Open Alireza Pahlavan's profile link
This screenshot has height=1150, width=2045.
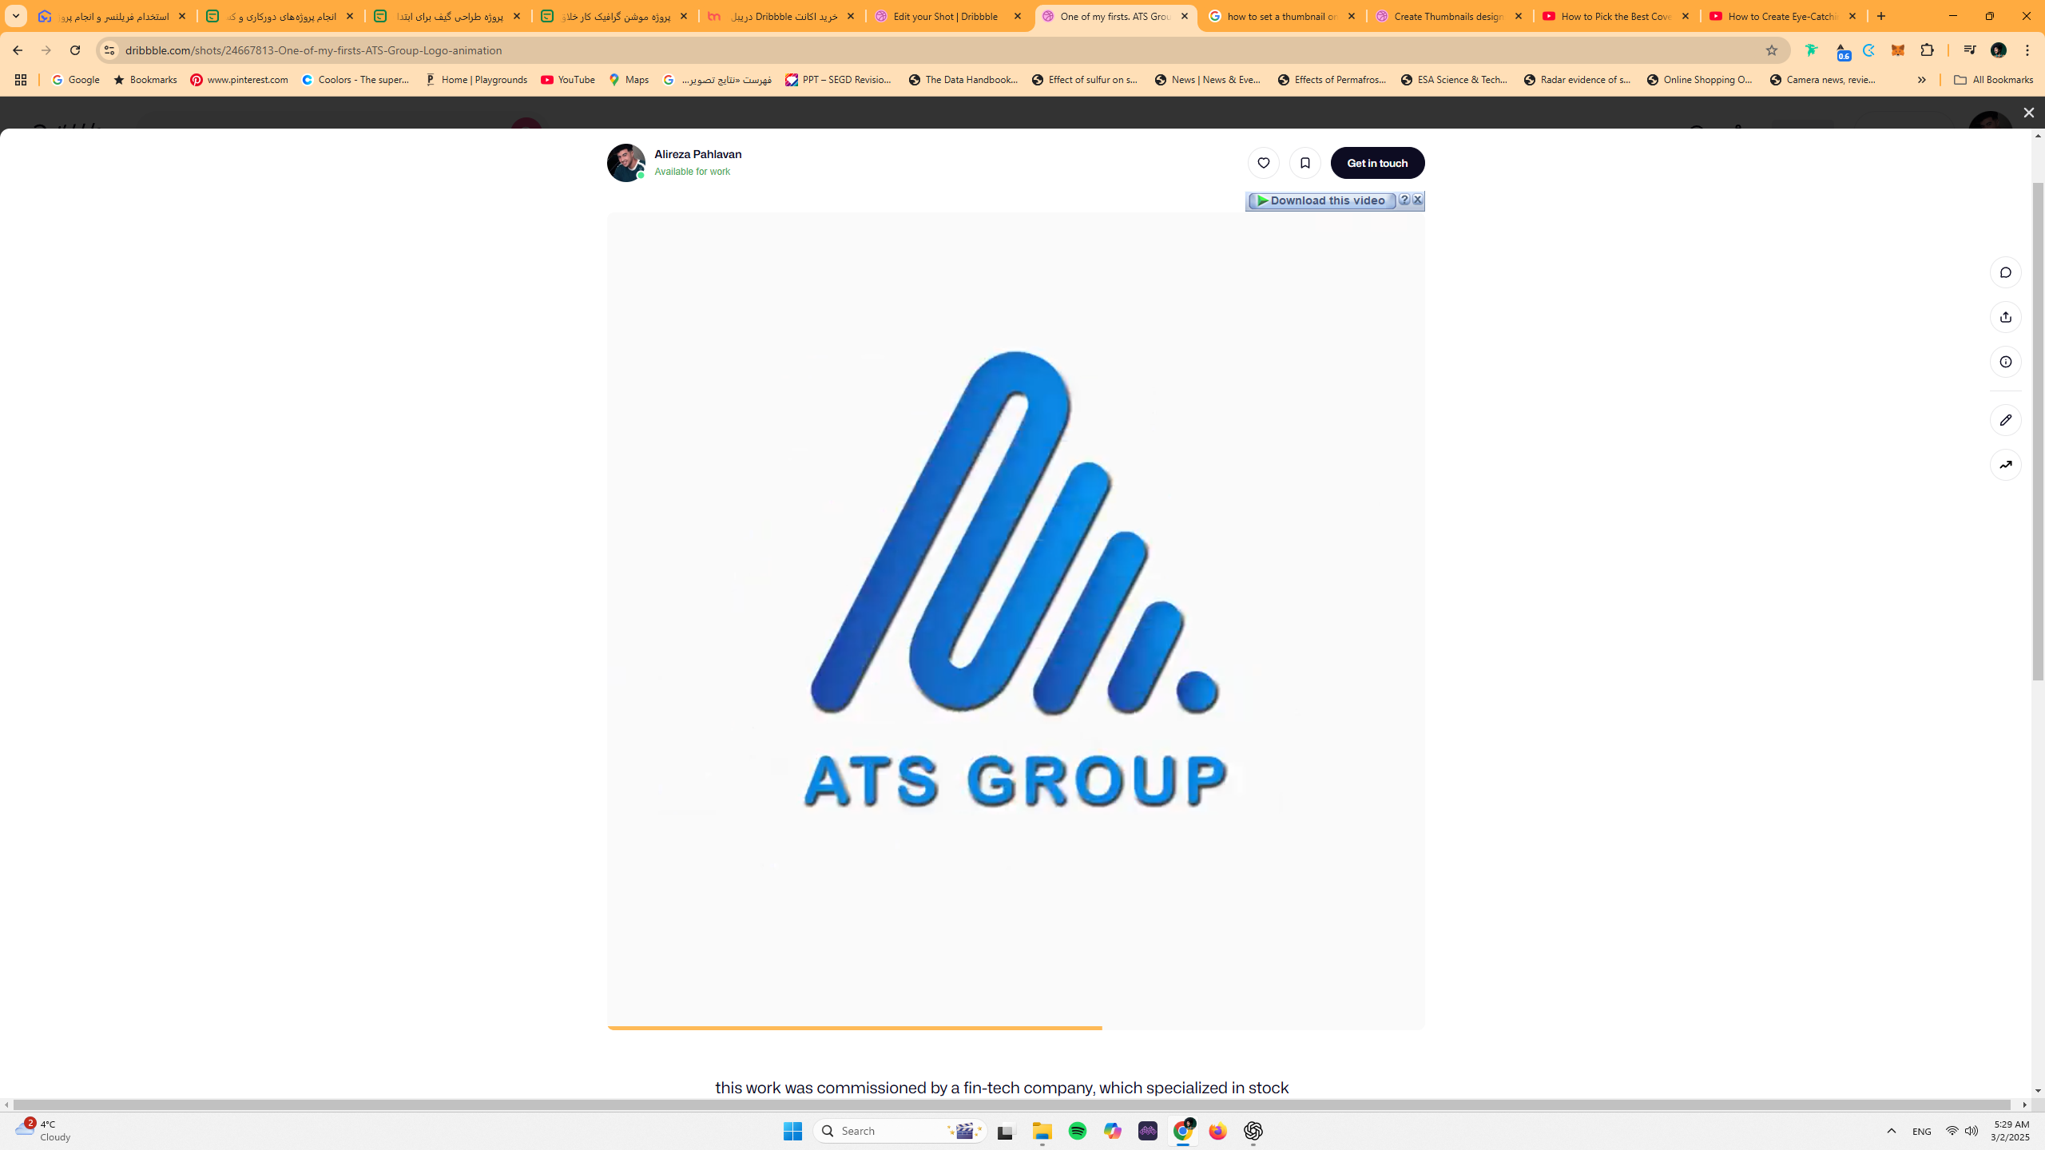[x=697, y=153]
